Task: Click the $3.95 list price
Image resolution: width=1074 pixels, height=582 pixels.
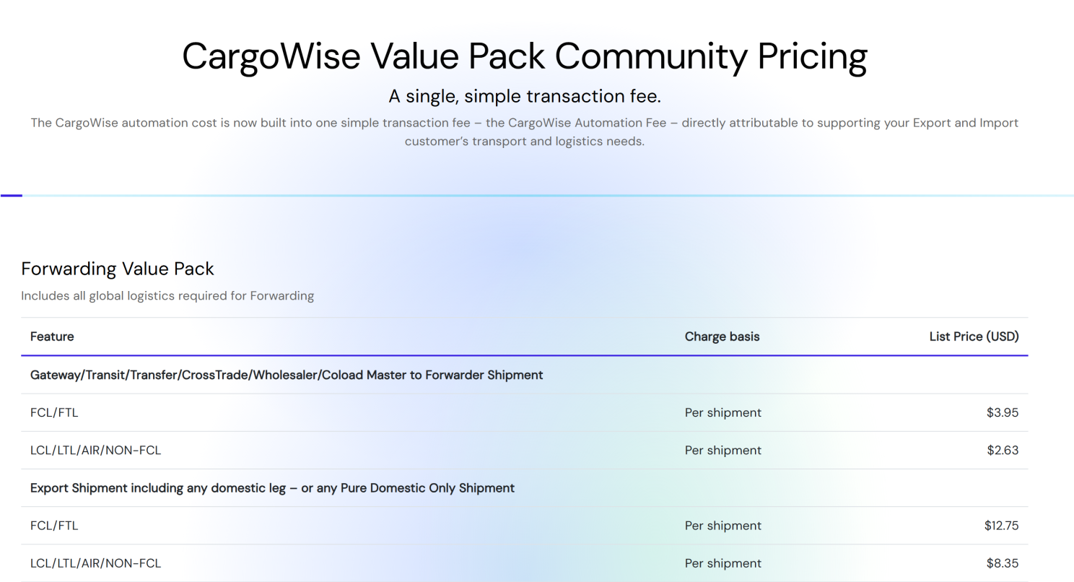Action: click(1003, 413)
